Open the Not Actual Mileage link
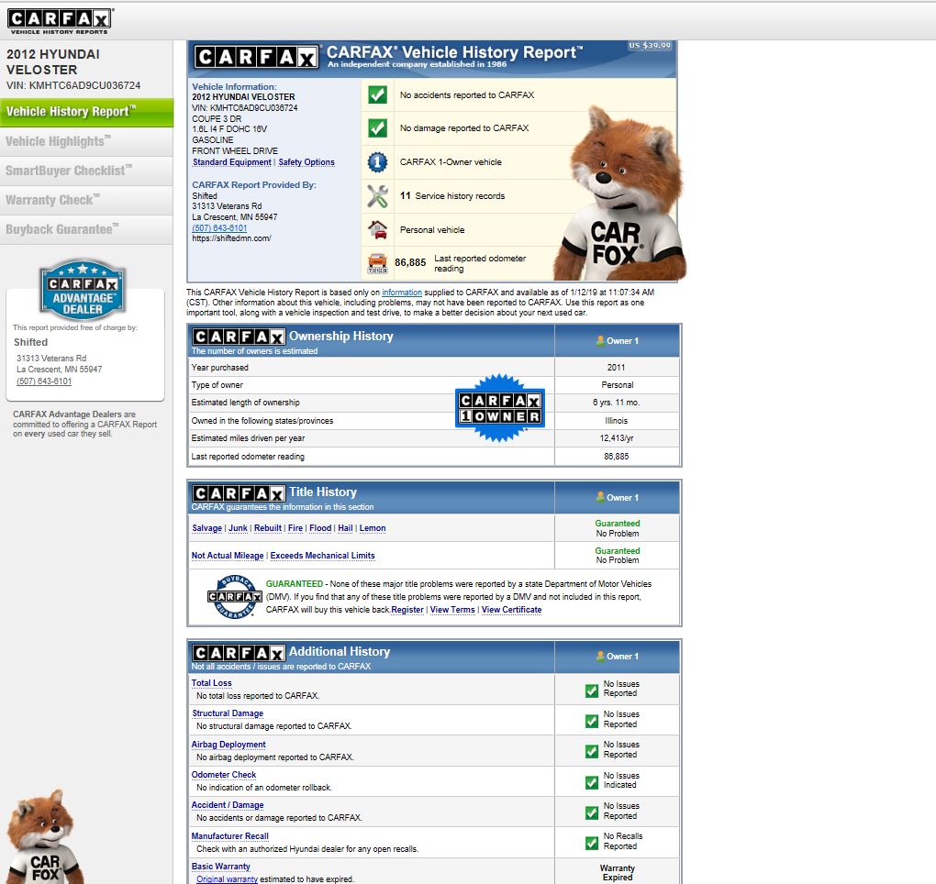Image resolution: width=936 pixels, height=884 pixels. tap(228, 556)
